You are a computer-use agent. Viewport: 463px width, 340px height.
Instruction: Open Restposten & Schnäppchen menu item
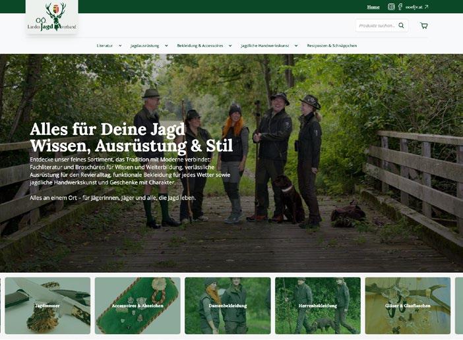pyautogui.click(x=332, y=45)
